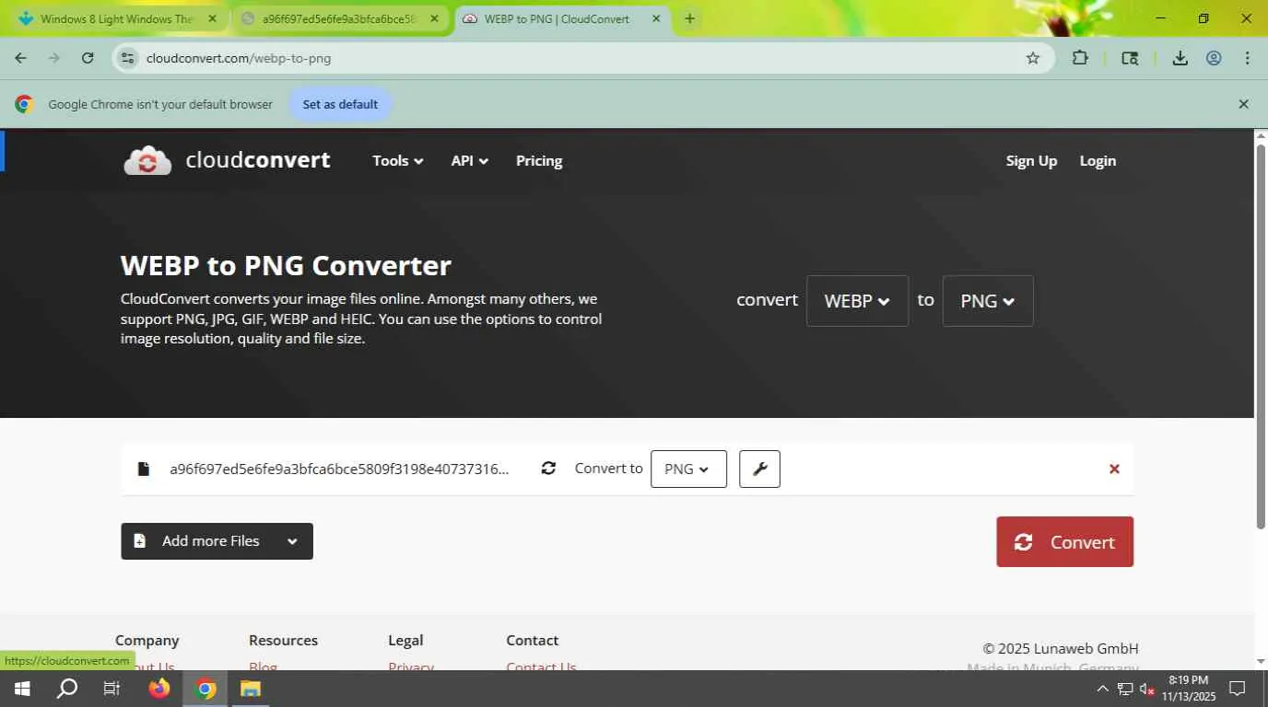Viewport: 1268px width, 707px height.
Task: Open the Pricing page
Action: [x=539, y=160]
